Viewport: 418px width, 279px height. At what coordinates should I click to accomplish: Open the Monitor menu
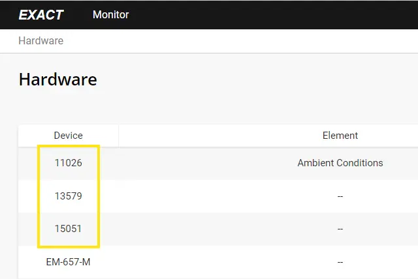110,14
